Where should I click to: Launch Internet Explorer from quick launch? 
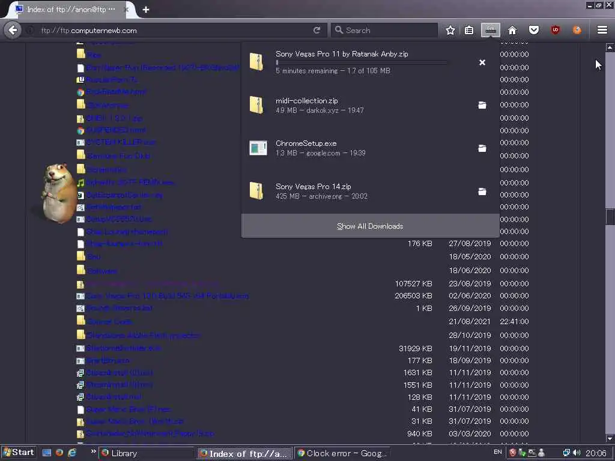(x=72, y=453)
